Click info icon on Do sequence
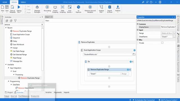Image resolution: width=180 pixels, height=101 pixels. [130, 62]
